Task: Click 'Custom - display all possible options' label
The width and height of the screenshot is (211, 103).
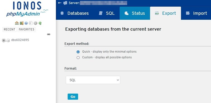Action: pos(107,57)
